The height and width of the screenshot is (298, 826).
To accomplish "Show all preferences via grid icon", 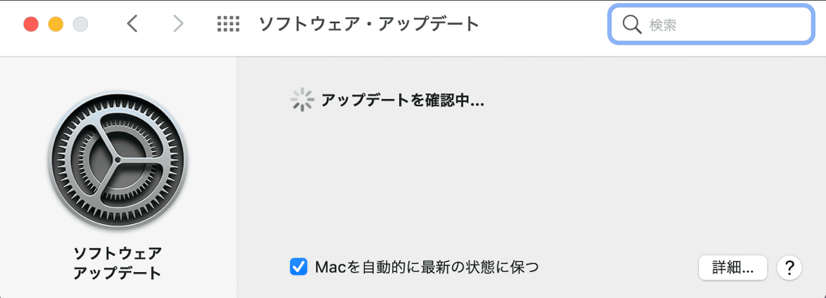I will (228, 24).
